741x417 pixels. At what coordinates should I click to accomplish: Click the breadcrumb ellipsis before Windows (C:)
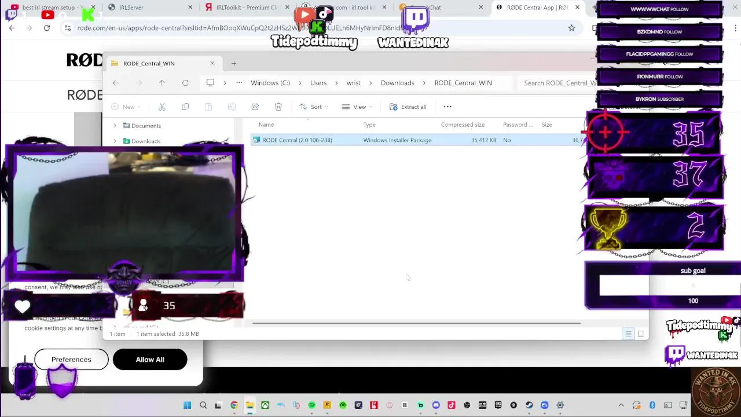tap(239, 83)
